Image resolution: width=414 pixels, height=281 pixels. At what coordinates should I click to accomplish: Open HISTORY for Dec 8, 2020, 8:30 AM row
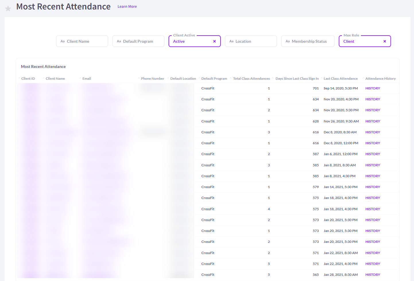[x=373, y=132]
